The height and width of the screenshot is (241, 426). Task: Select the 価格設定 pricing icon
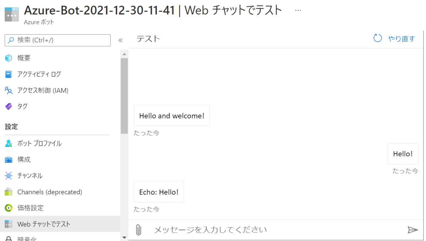click(8, 208)
